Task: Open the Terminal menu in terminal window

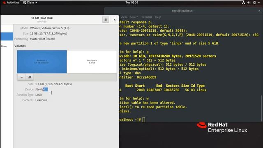Action: [146, 17]
